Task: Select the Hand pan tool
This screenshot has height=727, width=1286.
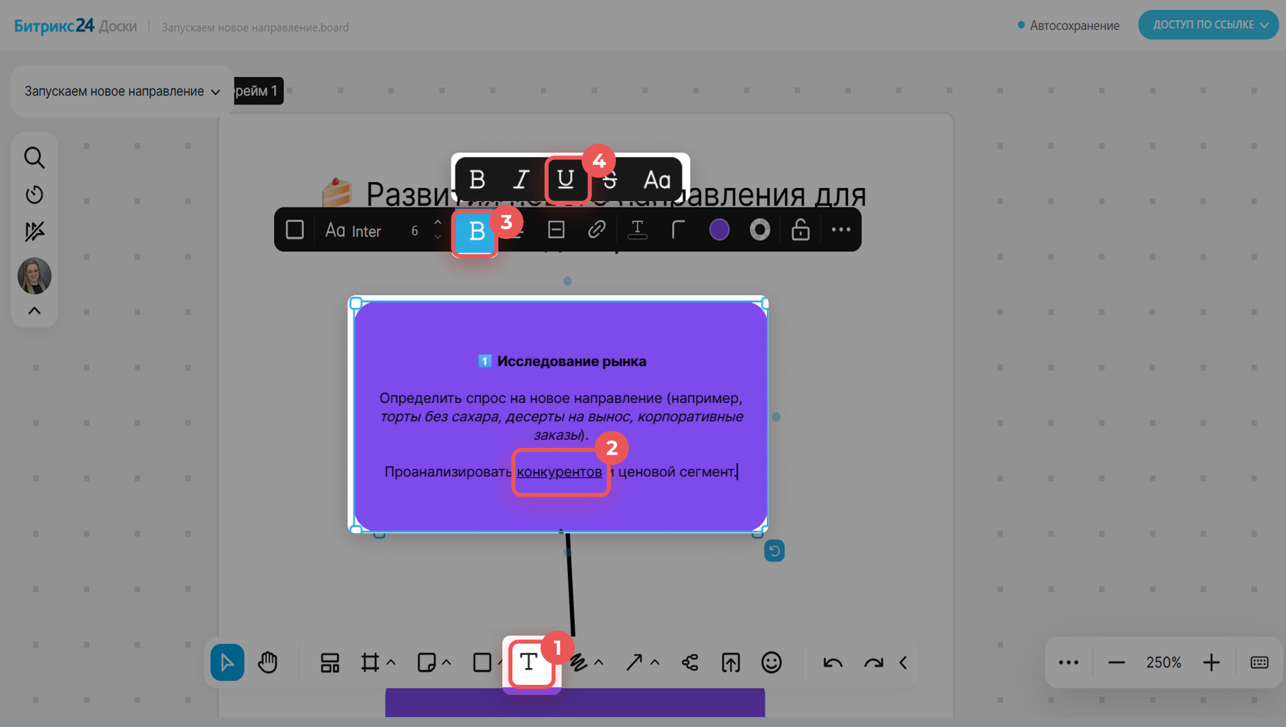Action: [267, 662]
